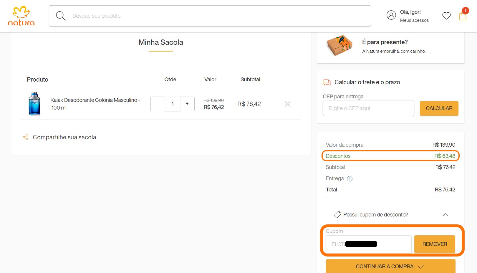Click the CALCULAR button
The image size is (477, 273).
point(439,108)
